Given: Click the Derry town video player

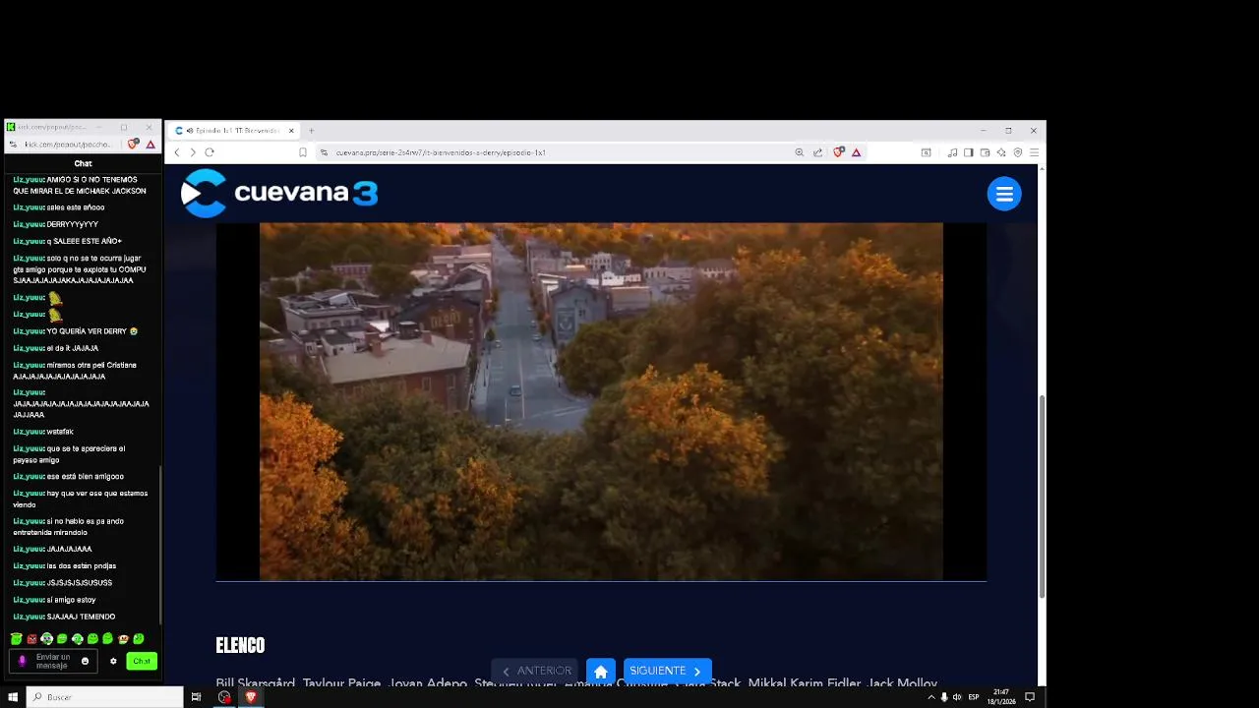Looking at the screenshot, I should [x=601, y=401].
